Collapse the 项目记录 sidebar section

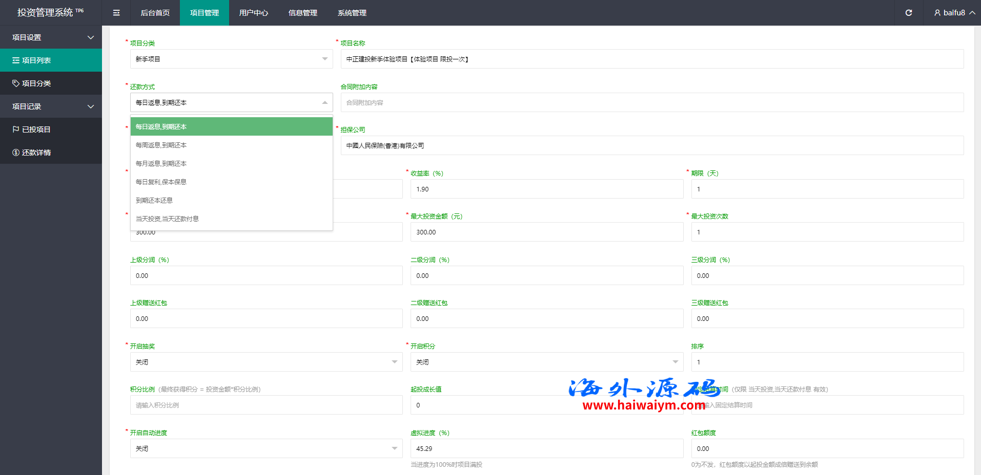91,106
